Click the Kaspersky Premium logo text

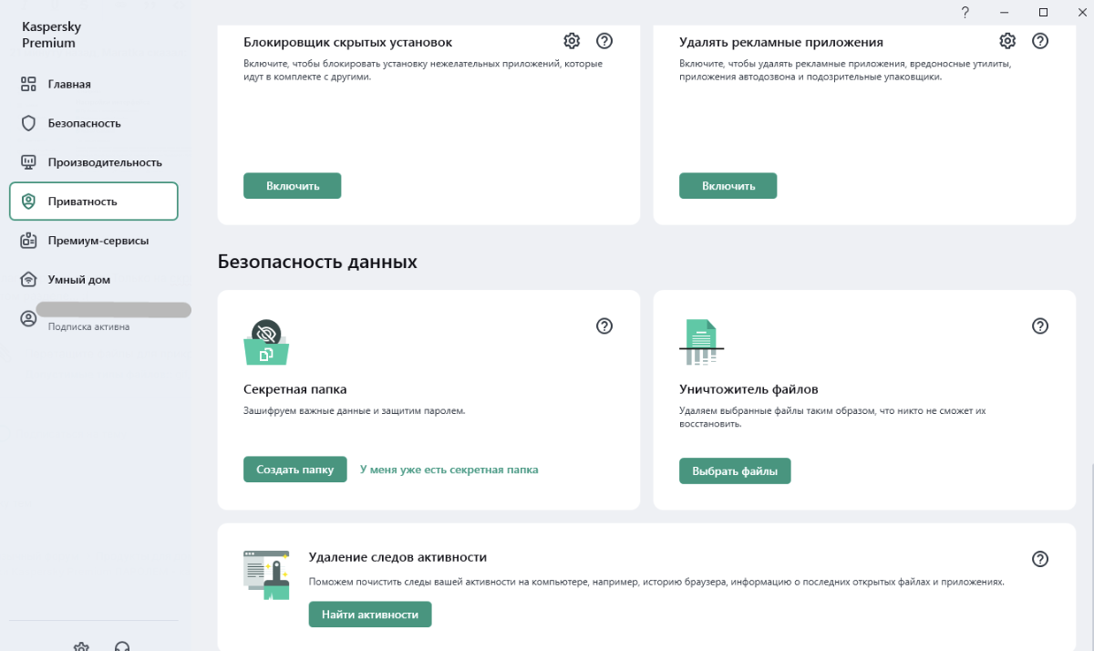pyautogui.click(x=51, y=36)
